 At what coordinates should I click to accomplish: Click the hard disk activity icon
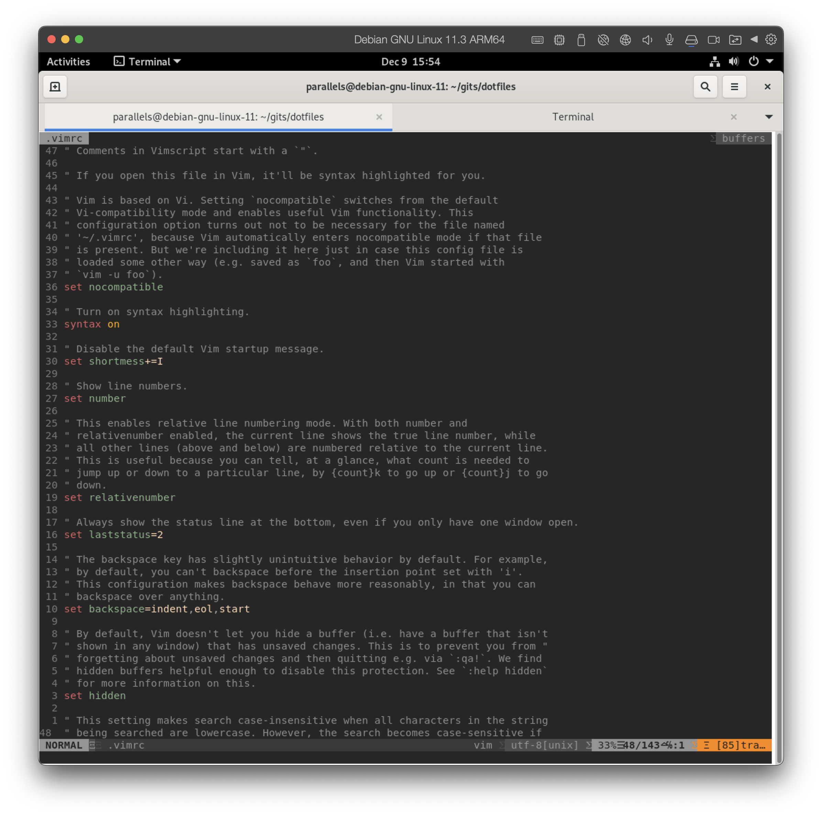691,40
